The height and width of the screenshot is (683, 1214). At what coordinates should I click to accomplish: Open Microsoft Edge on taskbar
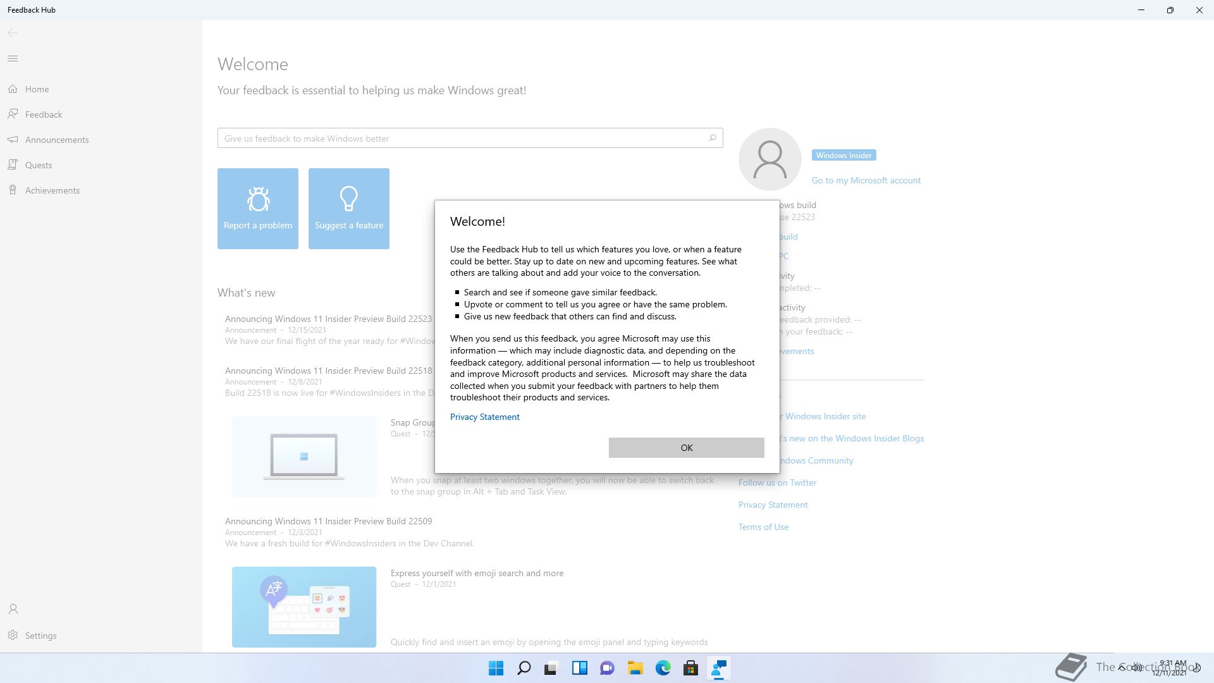click(x=663, y=668)
